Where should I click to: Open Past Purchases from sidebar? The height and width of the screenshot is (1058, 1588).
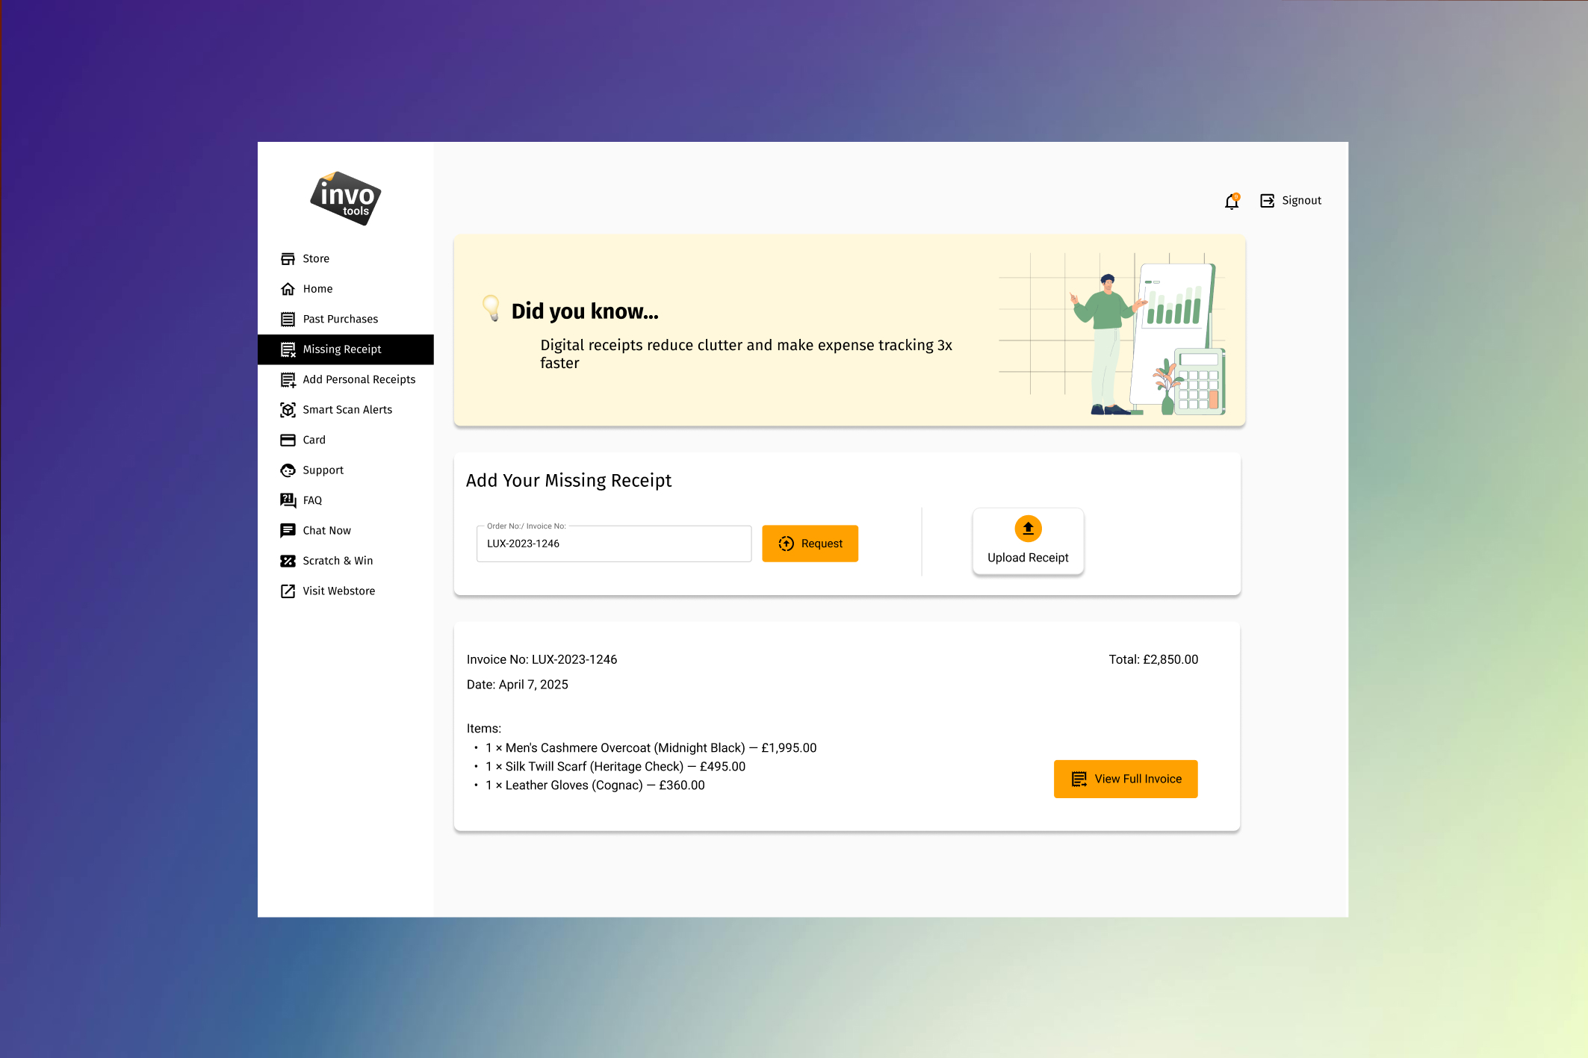point(340,319)
